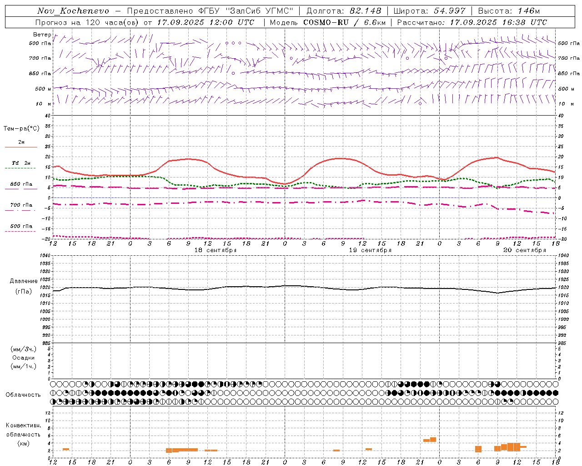Click the Конвективн. облачность label
The width and height of the screenshot is (582, 466).
pyautogui.click(x=24, y=430)
